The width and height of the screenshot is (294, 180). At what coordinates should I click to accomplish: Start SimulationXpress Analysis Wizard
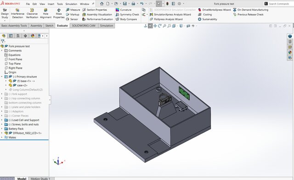click(x=170, y=14)
